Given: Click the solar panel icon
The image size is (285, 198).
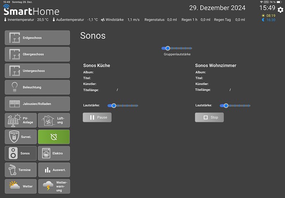Looking at the screenshot, I should 14,120.
